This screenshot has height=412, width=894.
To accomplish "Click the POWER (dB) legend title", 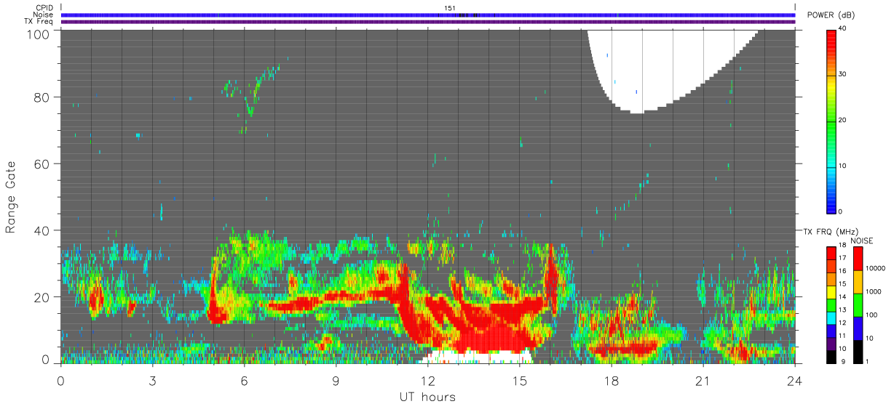I will [x=831, y=15].
